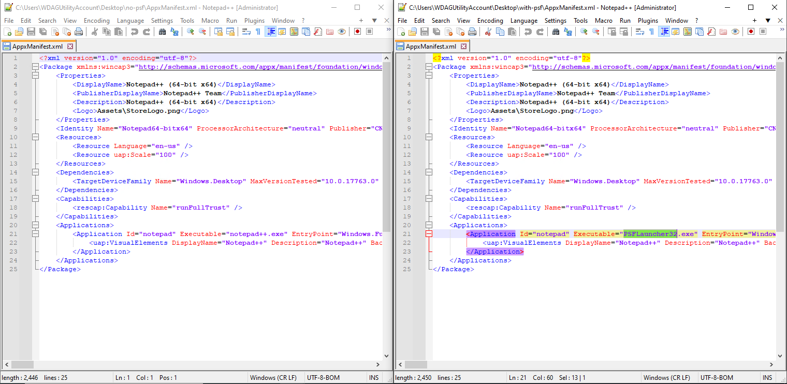Open Settings menu in with-psf window
Image resolution: width=787 pixels, height=384 pixels.
coord(556,21)
